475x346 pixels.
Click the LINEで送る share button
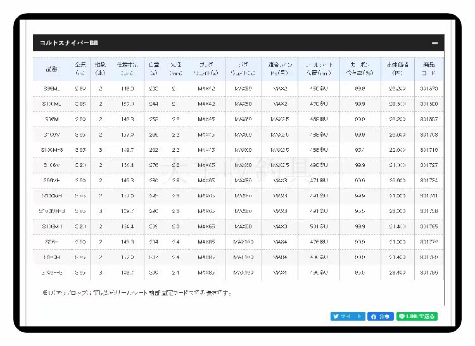[x=417, y=316]
